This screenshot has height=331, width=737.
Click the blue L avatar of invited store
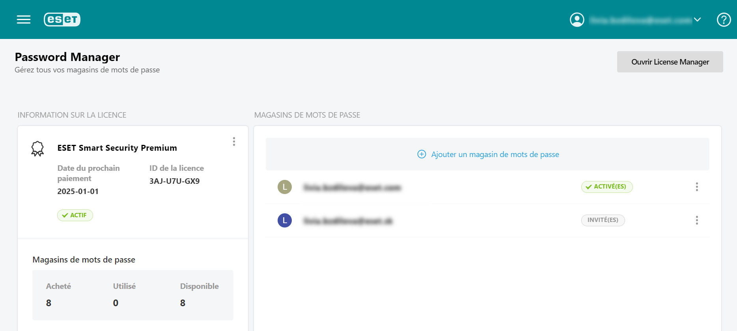pyautogui.click(x=285, y=220)
